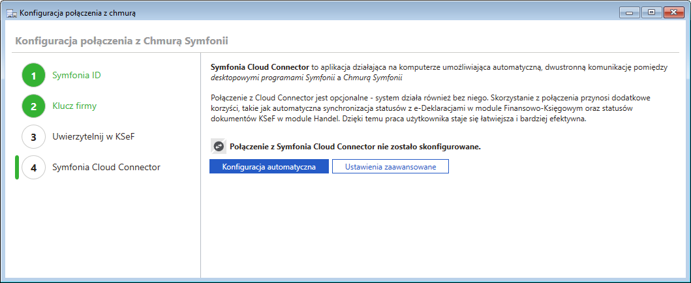Click the window title bar app icon
This screenshot has height=283, width=691.
coord(12,13)
